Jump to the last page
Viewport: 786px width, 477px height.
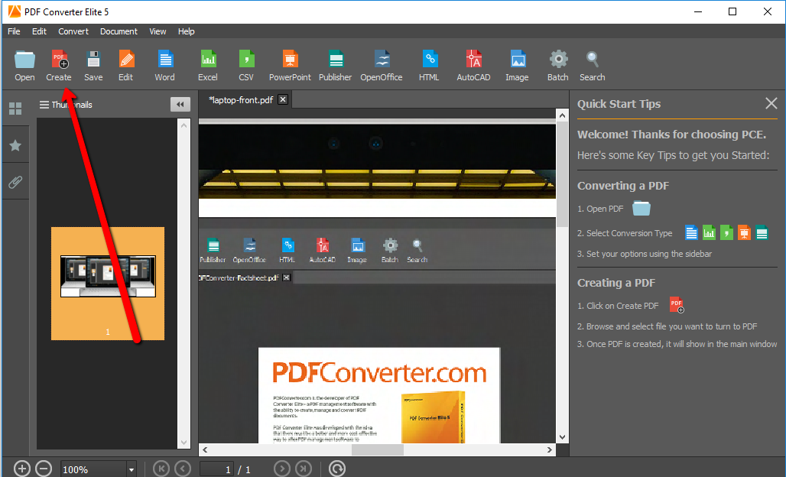(x=304, y=469)
